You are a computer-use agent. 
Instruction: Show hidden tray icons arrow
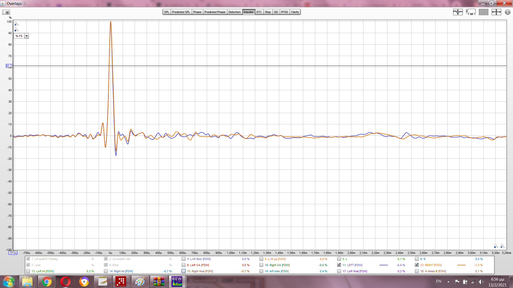[x=448, y=282]
